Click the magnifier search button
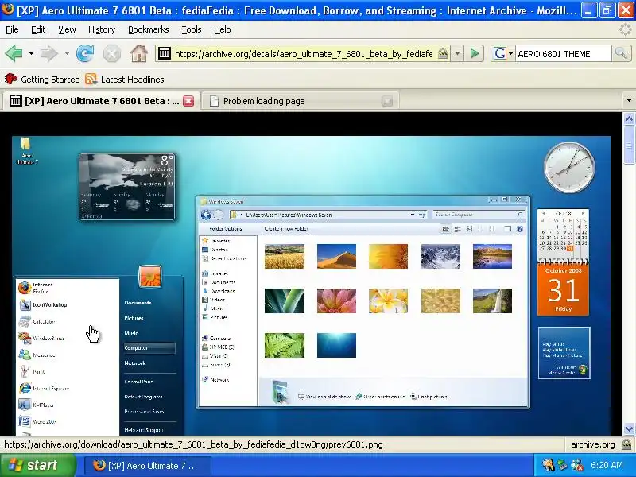The width and height of the screenshot is (636, 477). tap(621, 53)
